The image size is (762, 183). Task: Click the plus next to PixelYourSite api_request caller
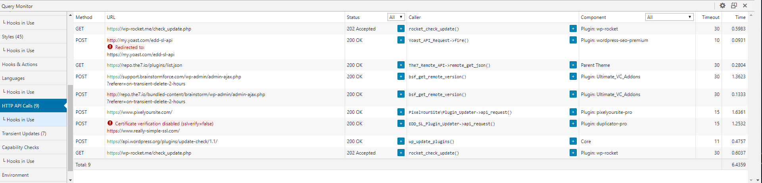point(573,112)
